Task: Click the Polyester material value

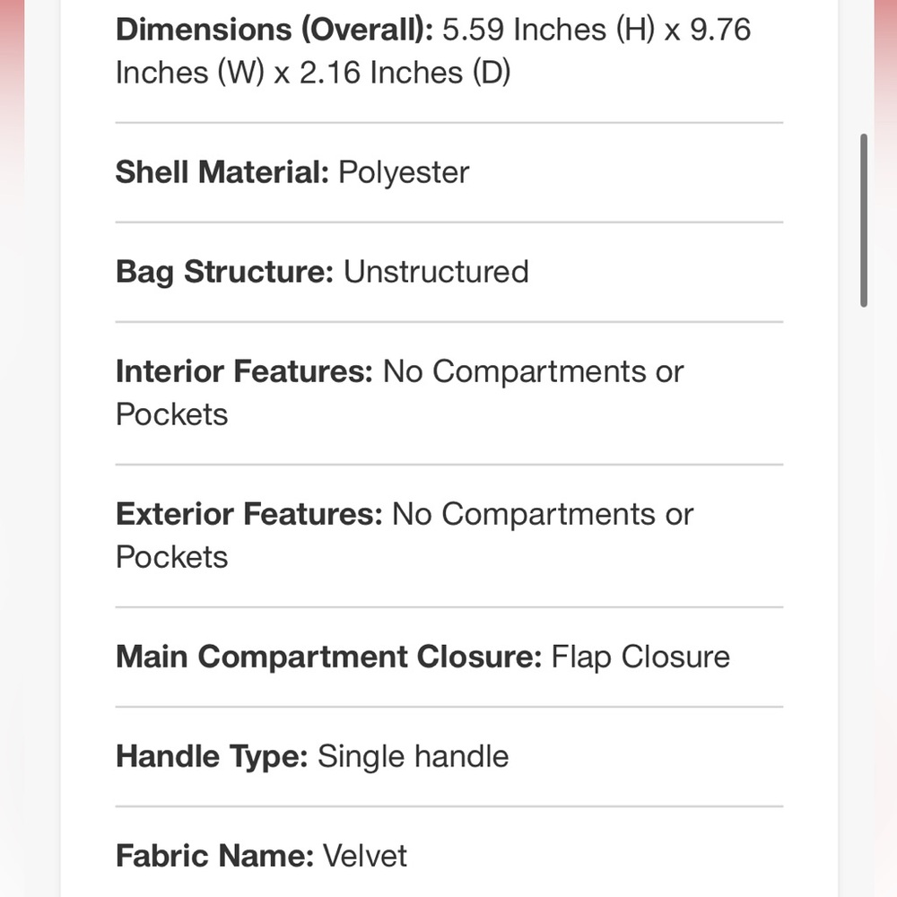Action: click(x=404, y=172)
